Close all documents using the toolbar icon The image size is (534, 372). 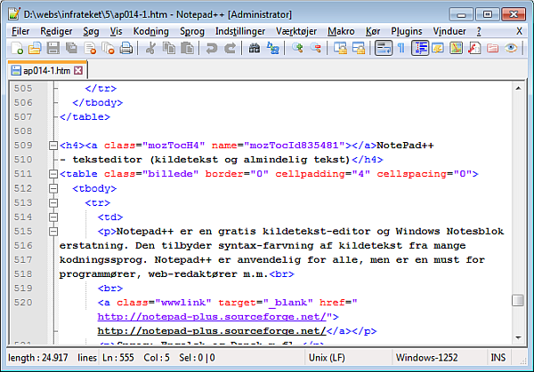(x=109, y=48)
